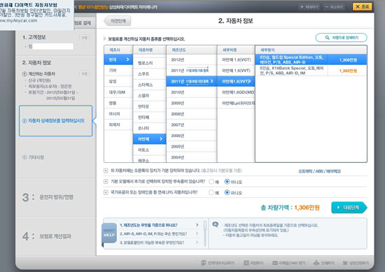Pick 2004년 in the manufacture year list
This screenshot has height=272, width=385.
pyautogui.click(x=192, y=157)
